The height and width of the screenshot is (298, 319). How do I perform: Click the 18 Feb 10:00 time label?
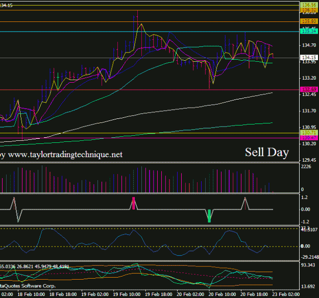pyautogui.click(x=31, y=294)
